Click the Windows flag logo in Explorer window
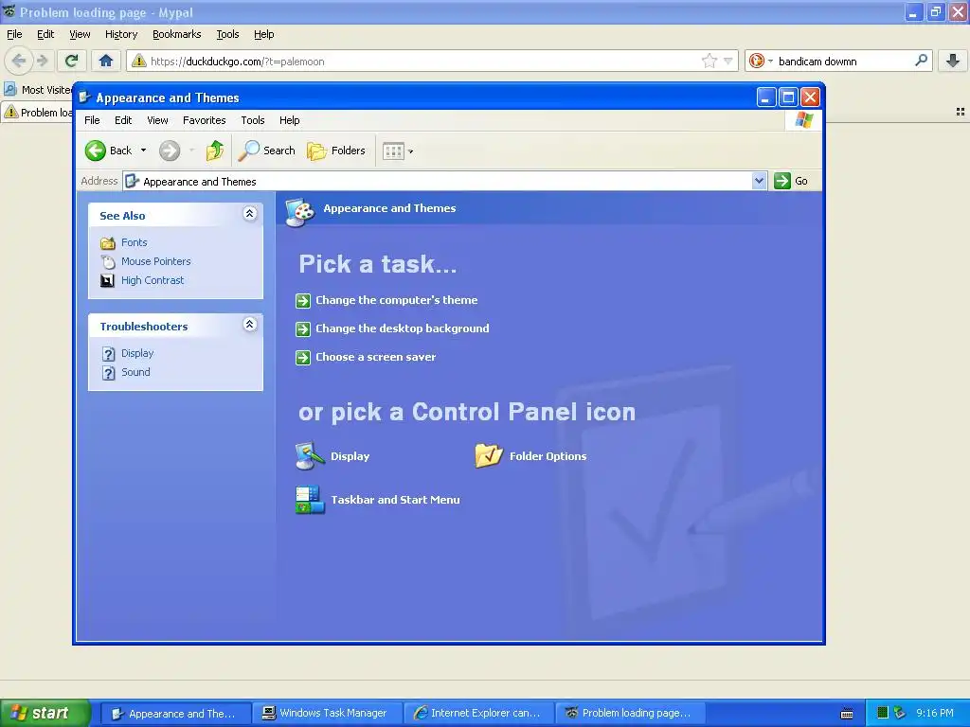This screenshot has height=727, width=970. (x=803, y=120)
